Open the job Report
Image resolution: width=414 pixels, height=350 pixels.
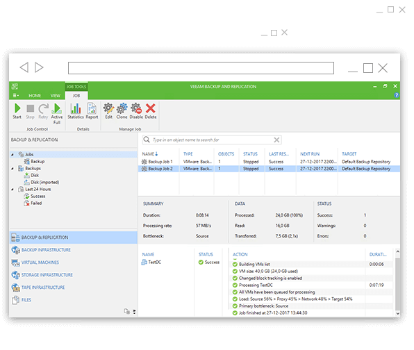point(92,111)
